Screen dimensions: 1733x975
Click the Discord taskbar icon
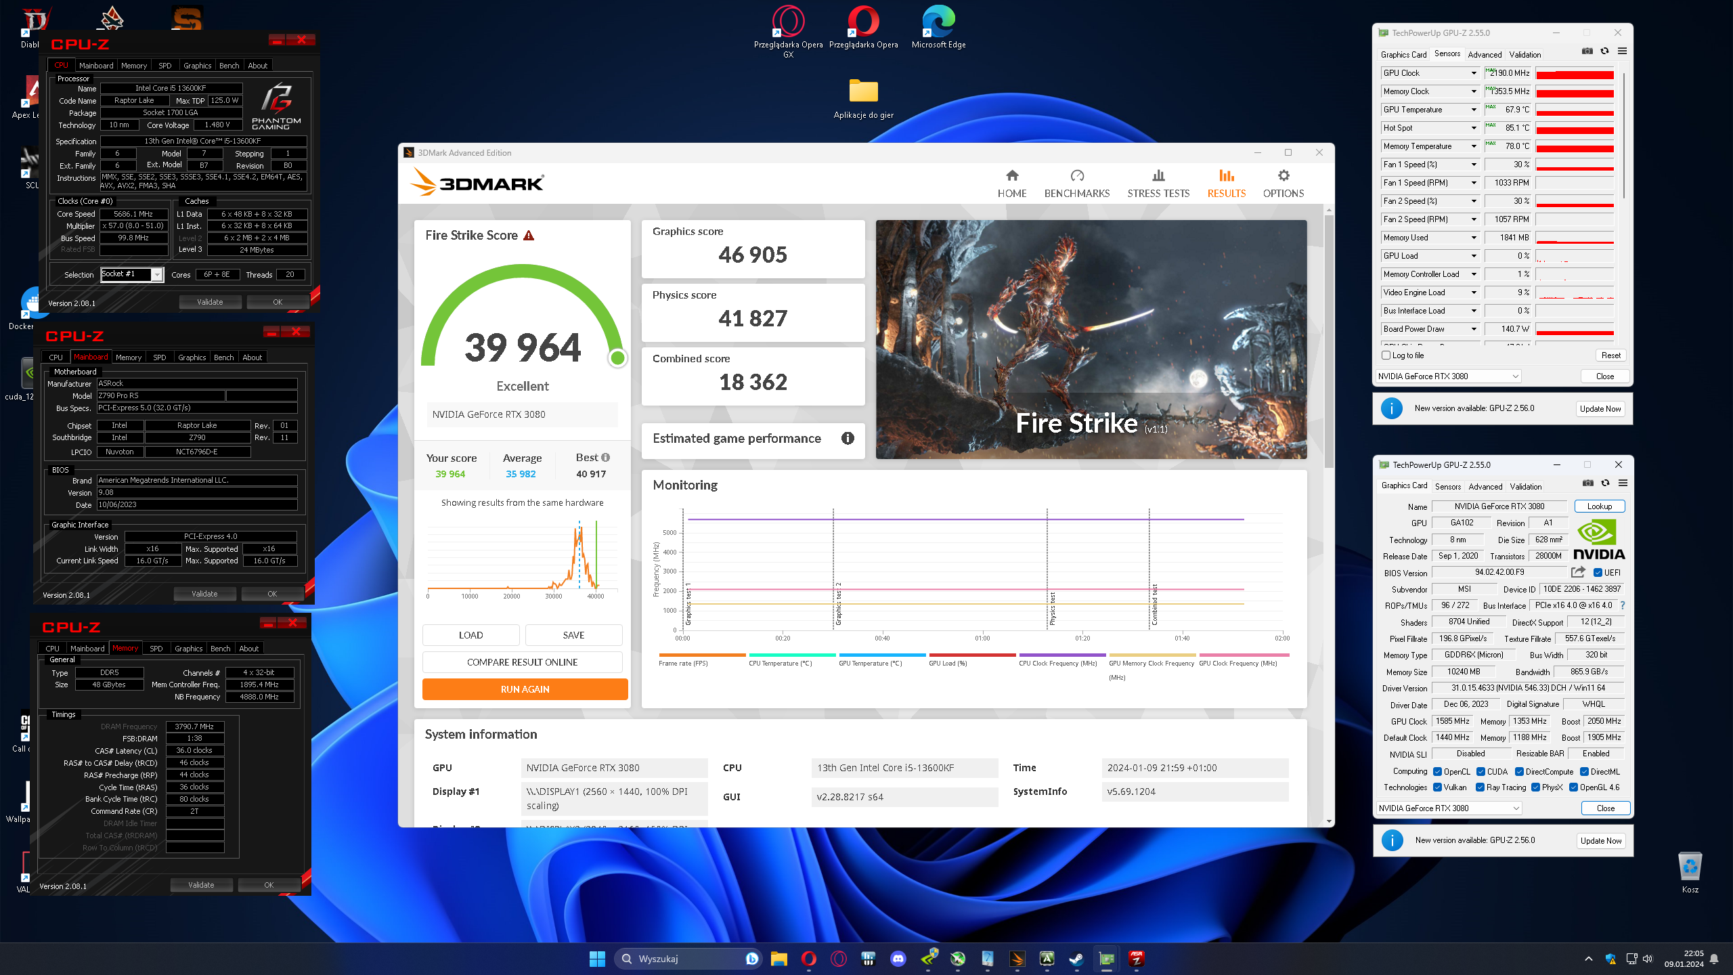pyautogui.click(x=898, y=959)
